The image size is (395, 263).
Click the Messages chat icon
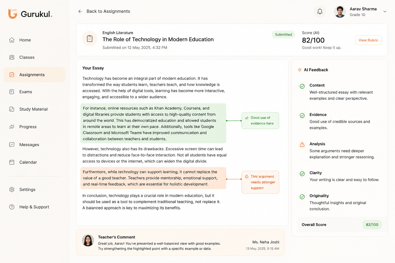[x=12, y=145]
